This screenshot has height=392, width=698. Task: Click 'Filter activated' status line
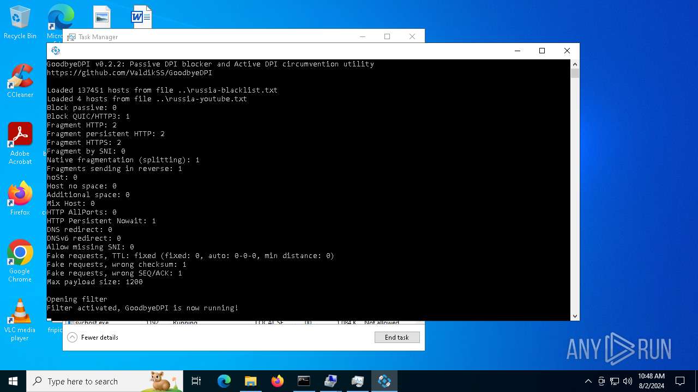pyautogui.click(x=143, y=308)
